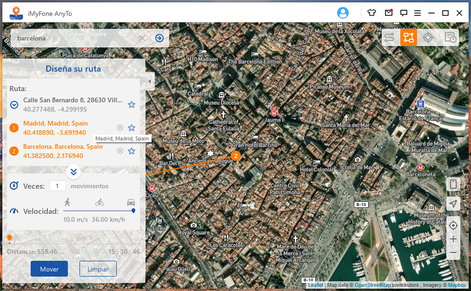Image resolution: width=471 pixels, height=291 pixels.
Task: Open the Mapbox link
Action: tap(457, 285)
